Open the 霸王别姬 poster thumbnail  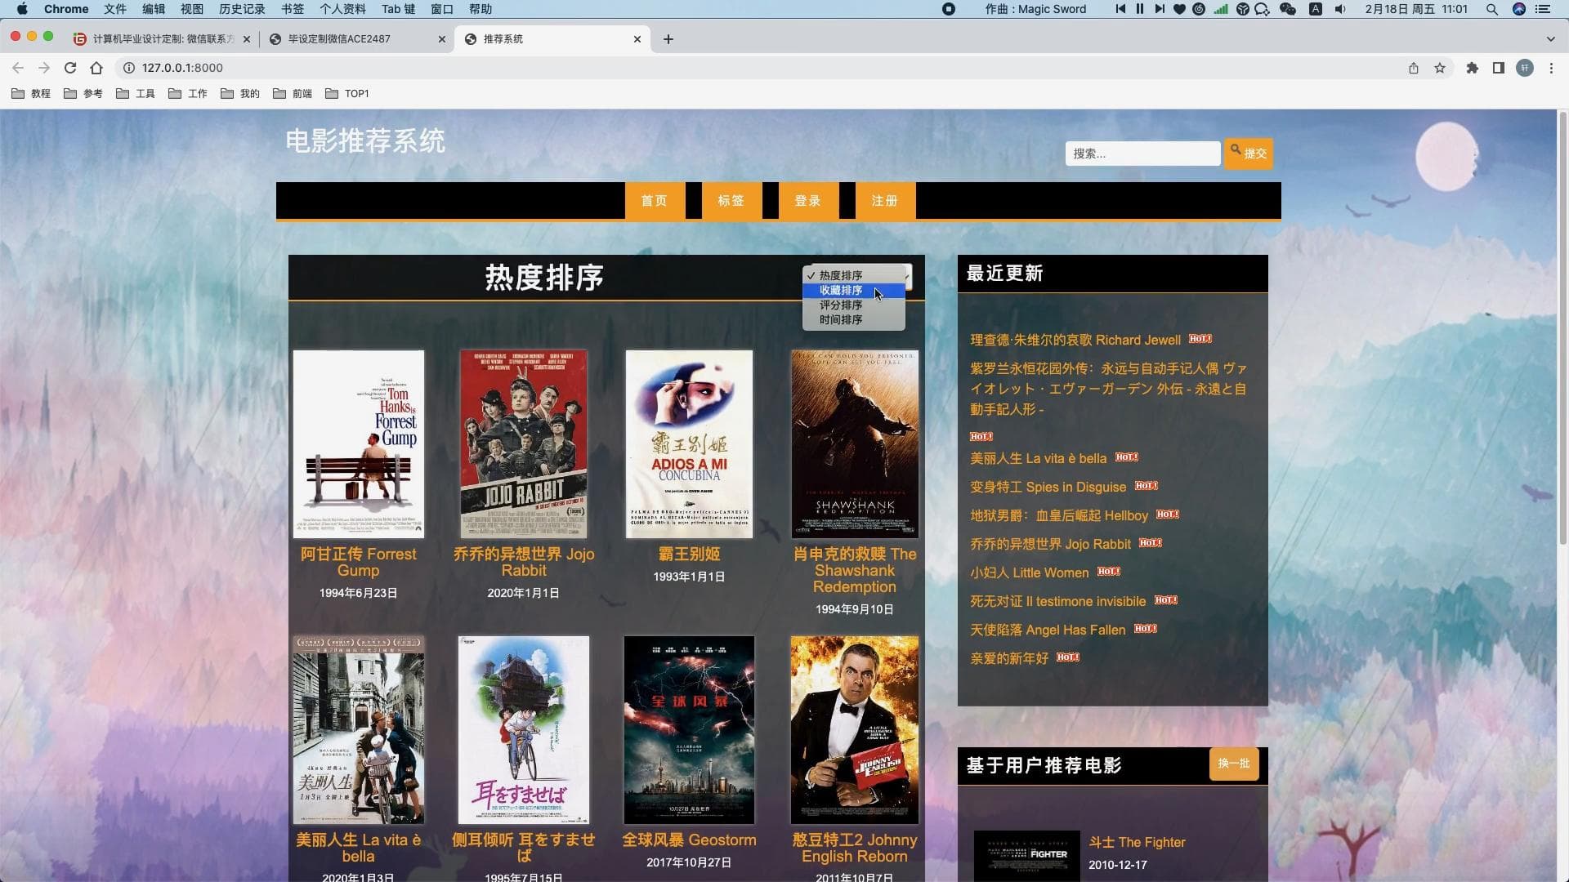click(689, 444)
